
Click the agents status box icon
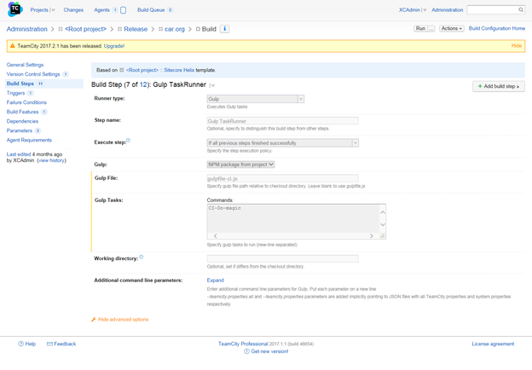tap(123, 10)
